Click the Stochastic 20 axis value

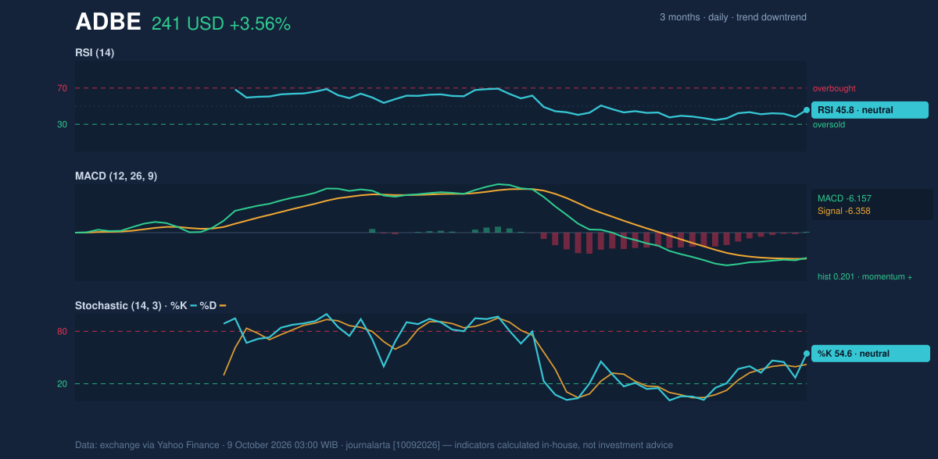pos(62,384)
